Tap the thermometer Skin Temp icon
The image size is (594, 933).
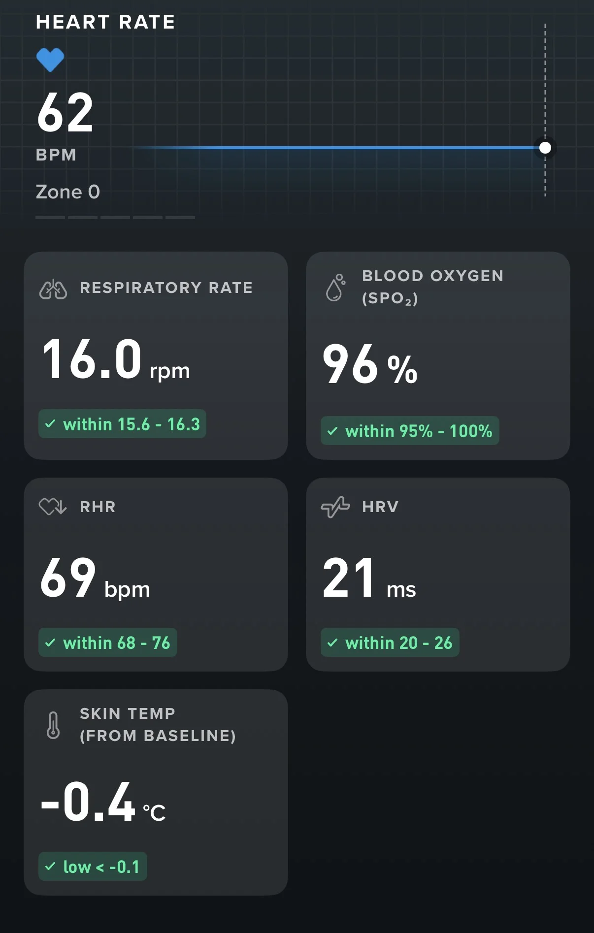point(53,725)
